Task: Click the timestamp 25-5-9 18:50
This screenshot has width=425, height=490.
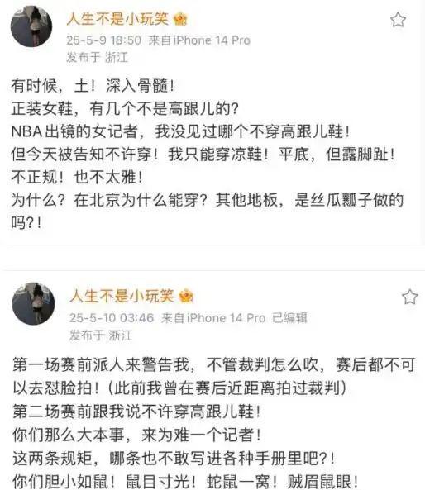Action: tap(104, 40)
